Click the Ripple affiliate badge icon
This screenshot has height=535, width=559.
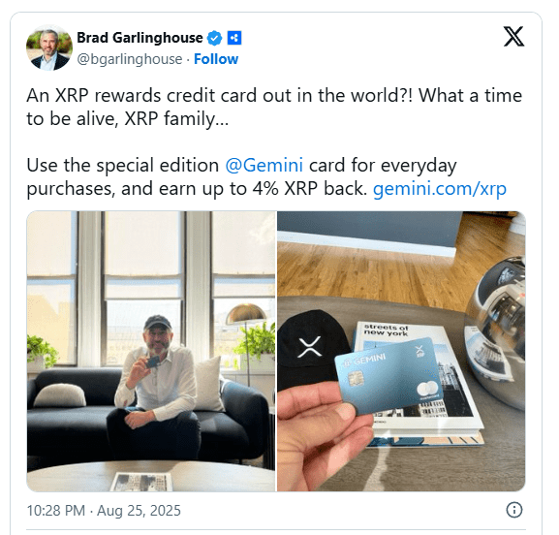(234, 38)
